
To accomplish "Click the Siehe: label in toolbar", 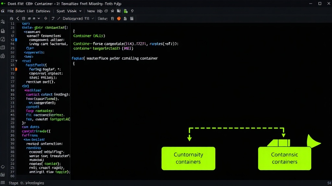I will pos(103,18).
